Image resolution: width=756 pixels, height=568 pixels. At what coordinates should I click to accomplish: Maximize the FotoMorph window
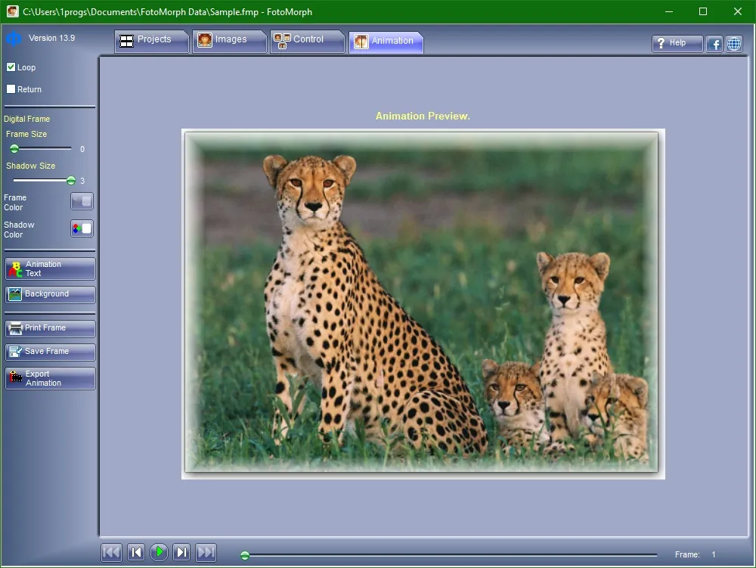[x=703, y=11]
